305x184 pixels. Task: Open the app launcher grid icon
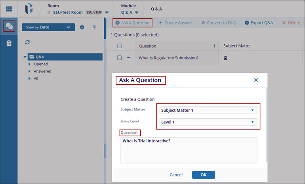(x=9, y=9)
